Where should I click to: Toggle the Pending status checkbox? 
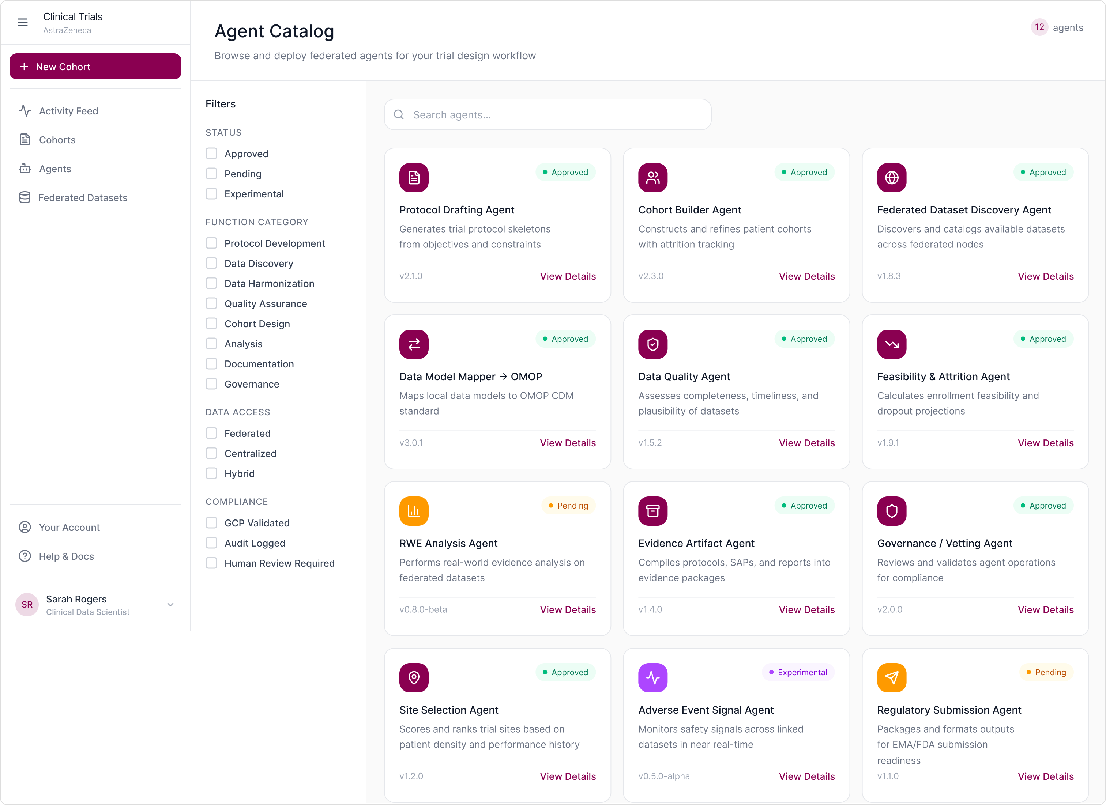click(211, 174)
